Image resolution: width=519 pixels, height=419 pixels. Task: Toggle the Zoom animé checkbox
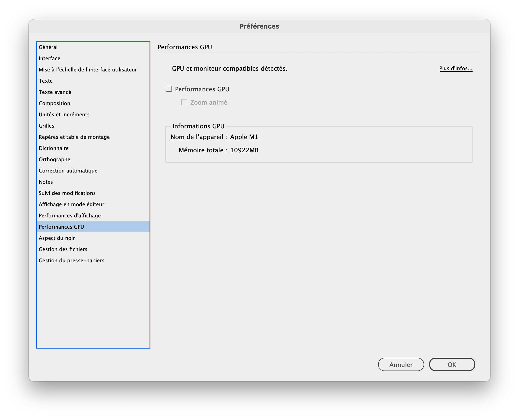tap(184, 102)
